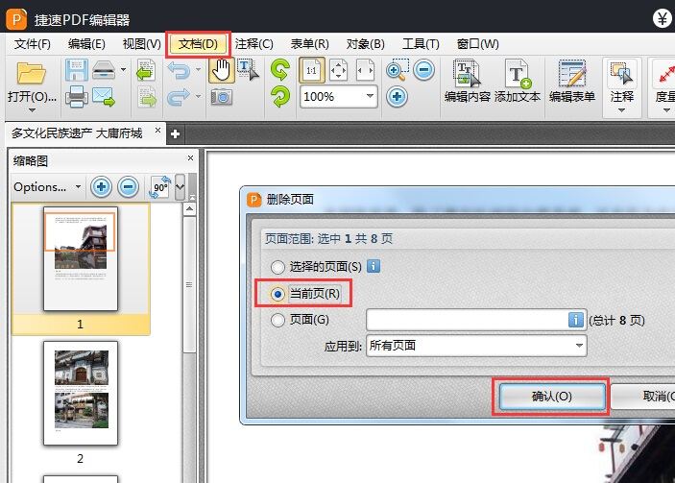The width and height of the screenshot is (675, 483).
Task: Click the Open folder icon
Action: [31, 72]
